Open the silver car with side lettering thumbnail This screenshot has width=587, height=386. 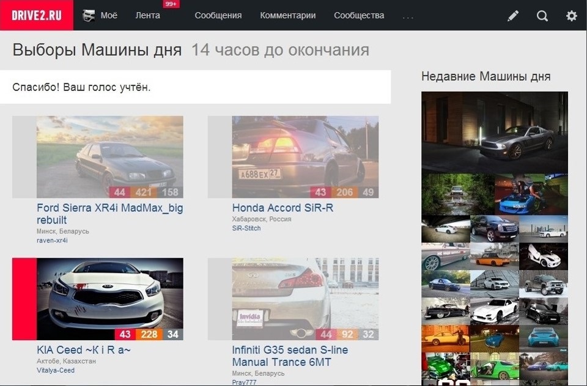pos(446,256)
